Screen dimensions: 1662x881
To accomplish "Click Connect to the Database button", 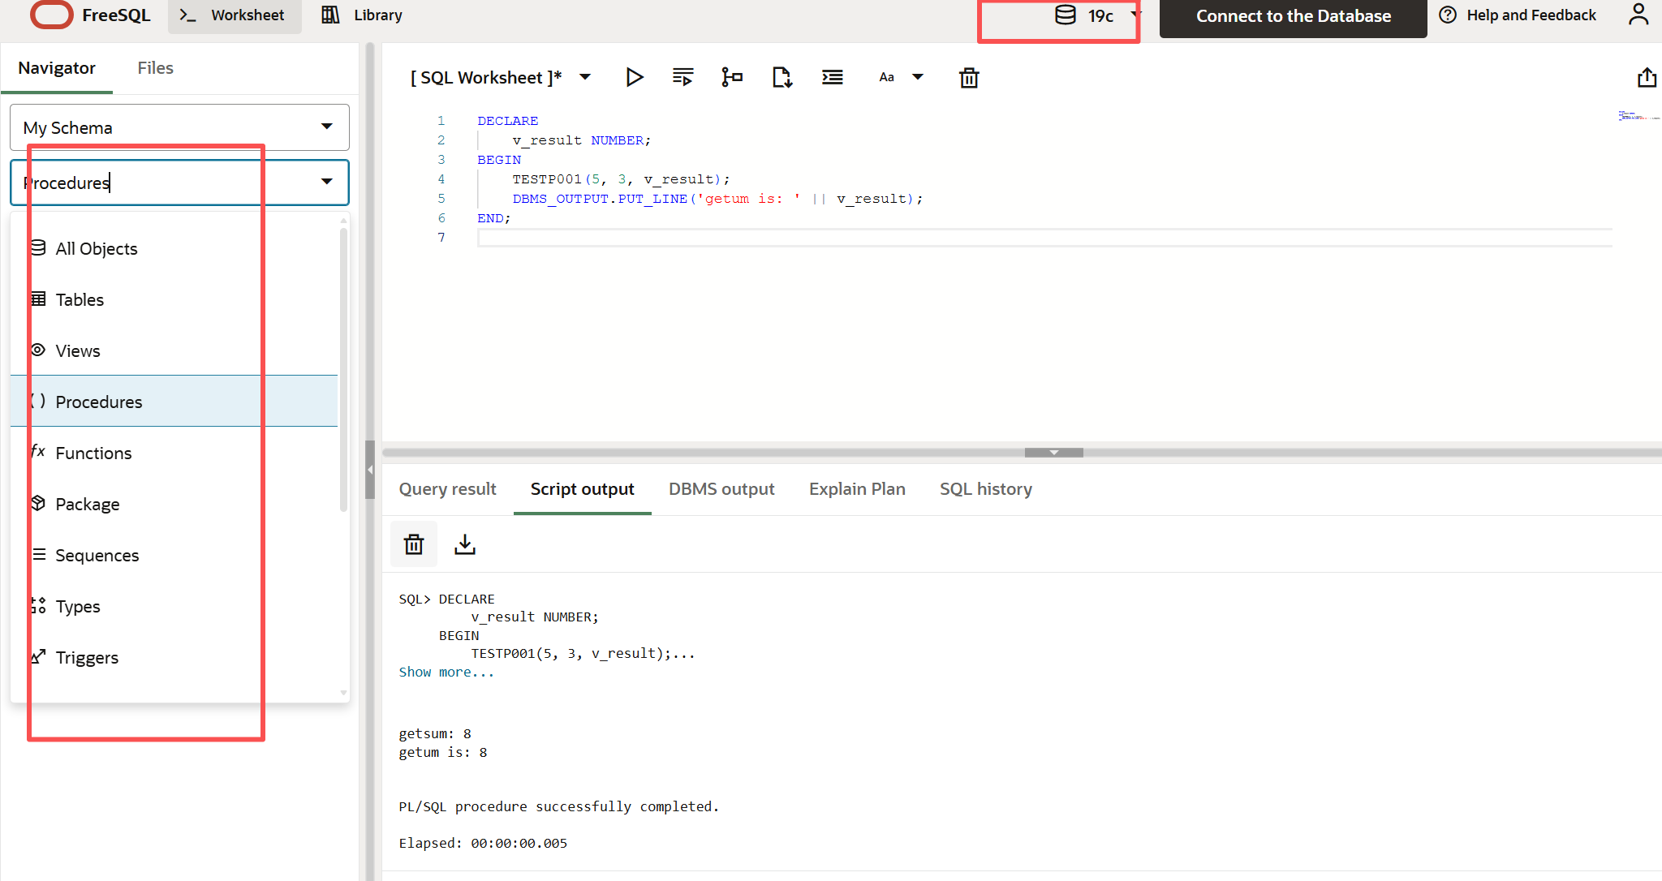I will pos(1293,16).
